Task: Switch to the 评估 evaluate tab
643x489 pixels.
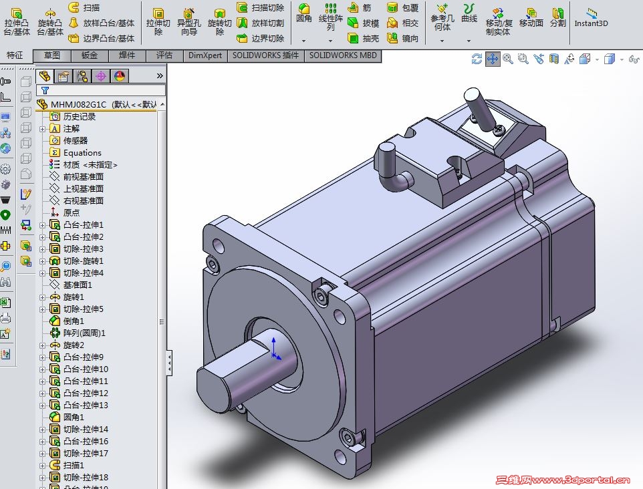Action: point(164,55)
